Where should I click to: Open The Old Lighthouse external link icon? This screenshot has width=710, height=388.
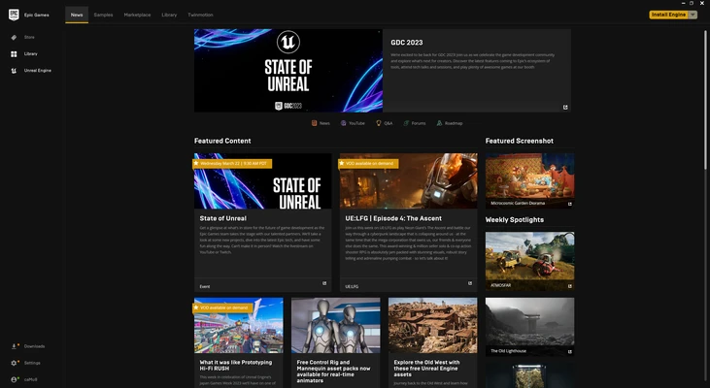coord(569,351)
